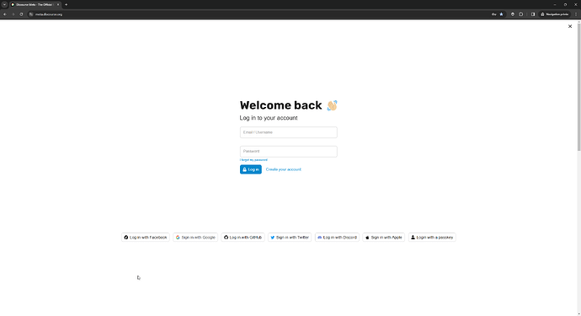Close the login dialog with the X
The width and height of the screenshot is (581, 316).
click(570, 26)
